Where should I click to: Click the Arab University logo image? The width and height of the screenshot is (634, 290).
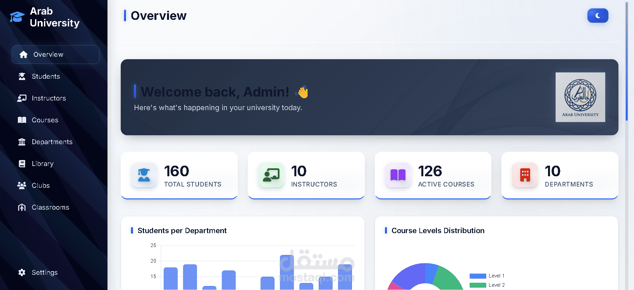[580, 97]
